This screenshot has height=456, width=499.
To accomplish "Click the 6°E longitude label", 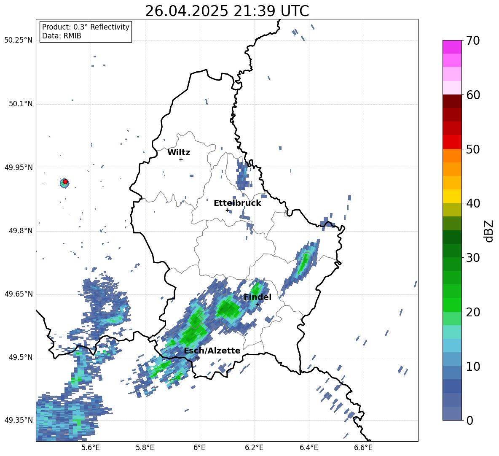I will pyautogui.click(x=199, y=448).
